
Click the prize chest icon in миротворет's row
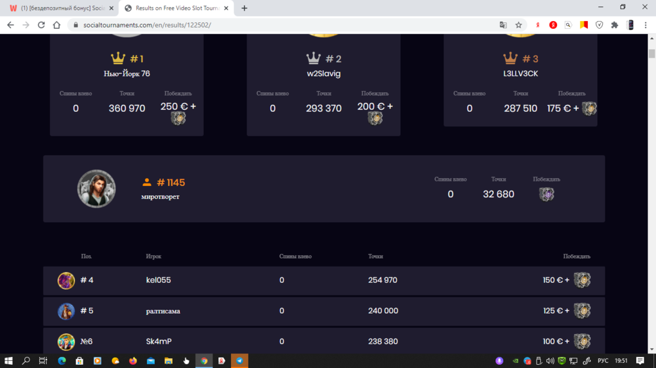pos(546,194)
